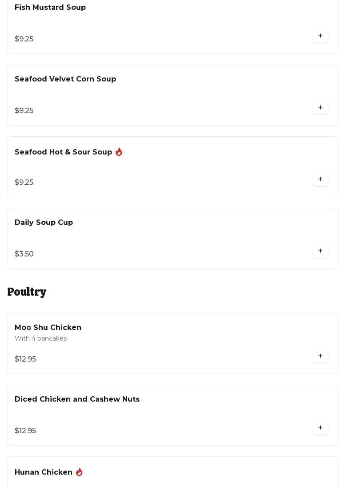Viewport: 346px width, 488px height.
Task: Click spicy flame icon beside Hunan Chicken
Action: (79, 472)
